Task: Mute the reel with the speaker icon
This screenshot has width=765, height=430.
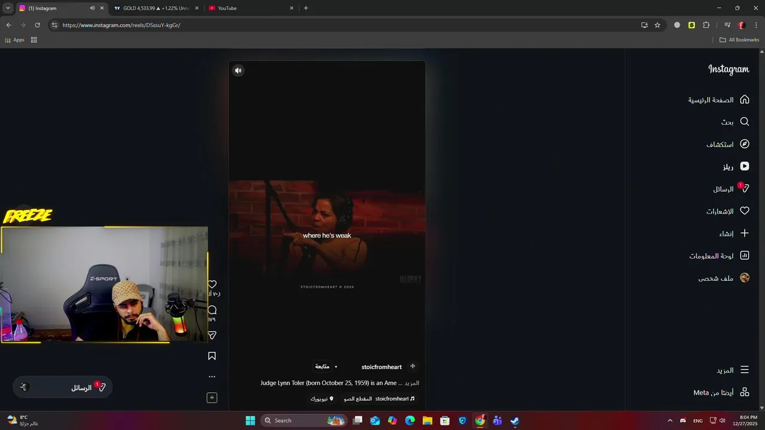Action: (x=238, y=70)
